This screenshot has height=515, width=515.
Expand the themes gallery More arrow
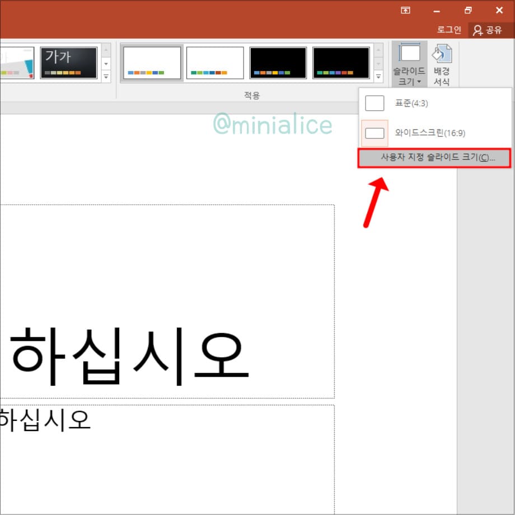(106, 76)
